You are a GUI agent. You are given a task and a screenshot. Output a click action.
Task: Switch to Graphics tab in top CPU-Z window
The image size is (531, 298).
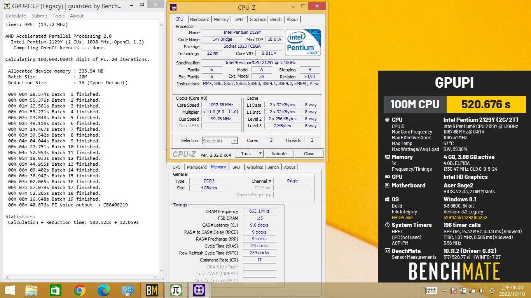pos(257,19)
